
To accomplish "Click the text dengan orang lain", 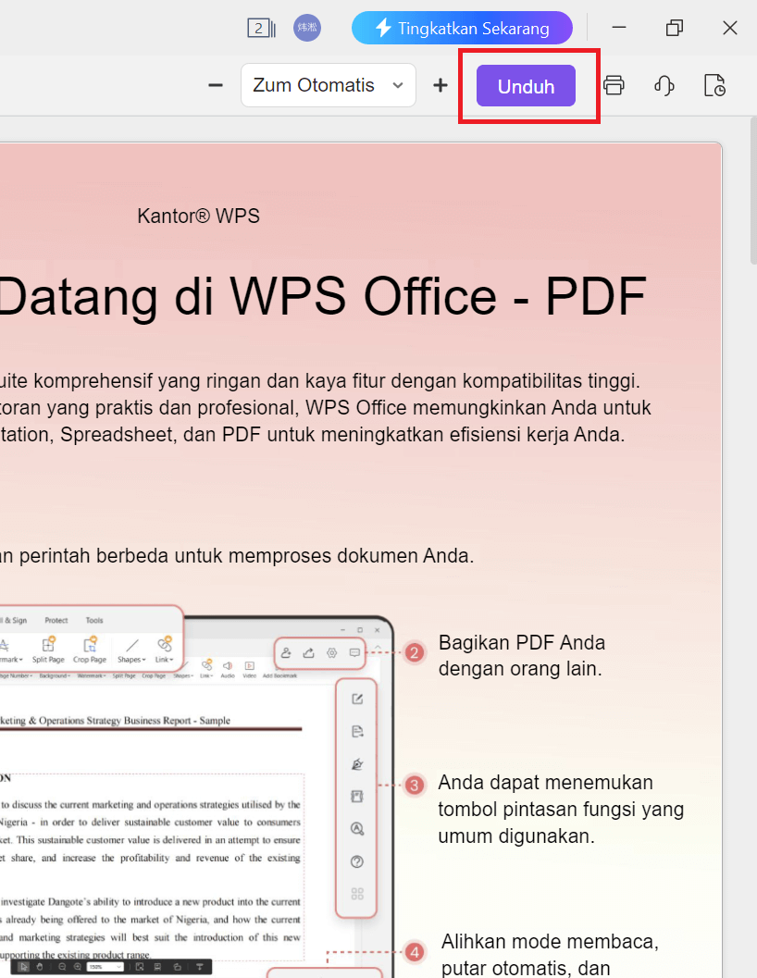I will click(520, 669).
